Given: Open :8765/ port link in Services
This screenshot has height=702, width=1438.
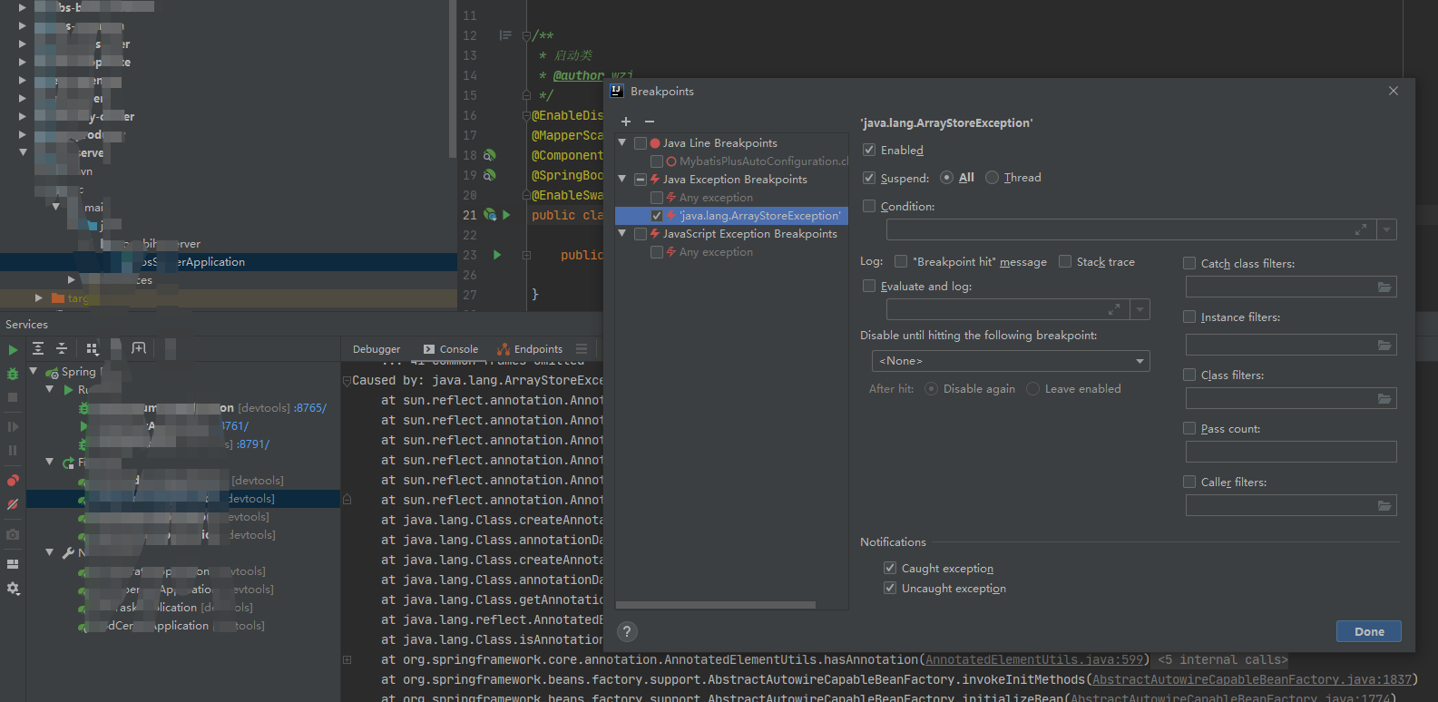Looking at the screenshot, I should (x=309, y=408).
